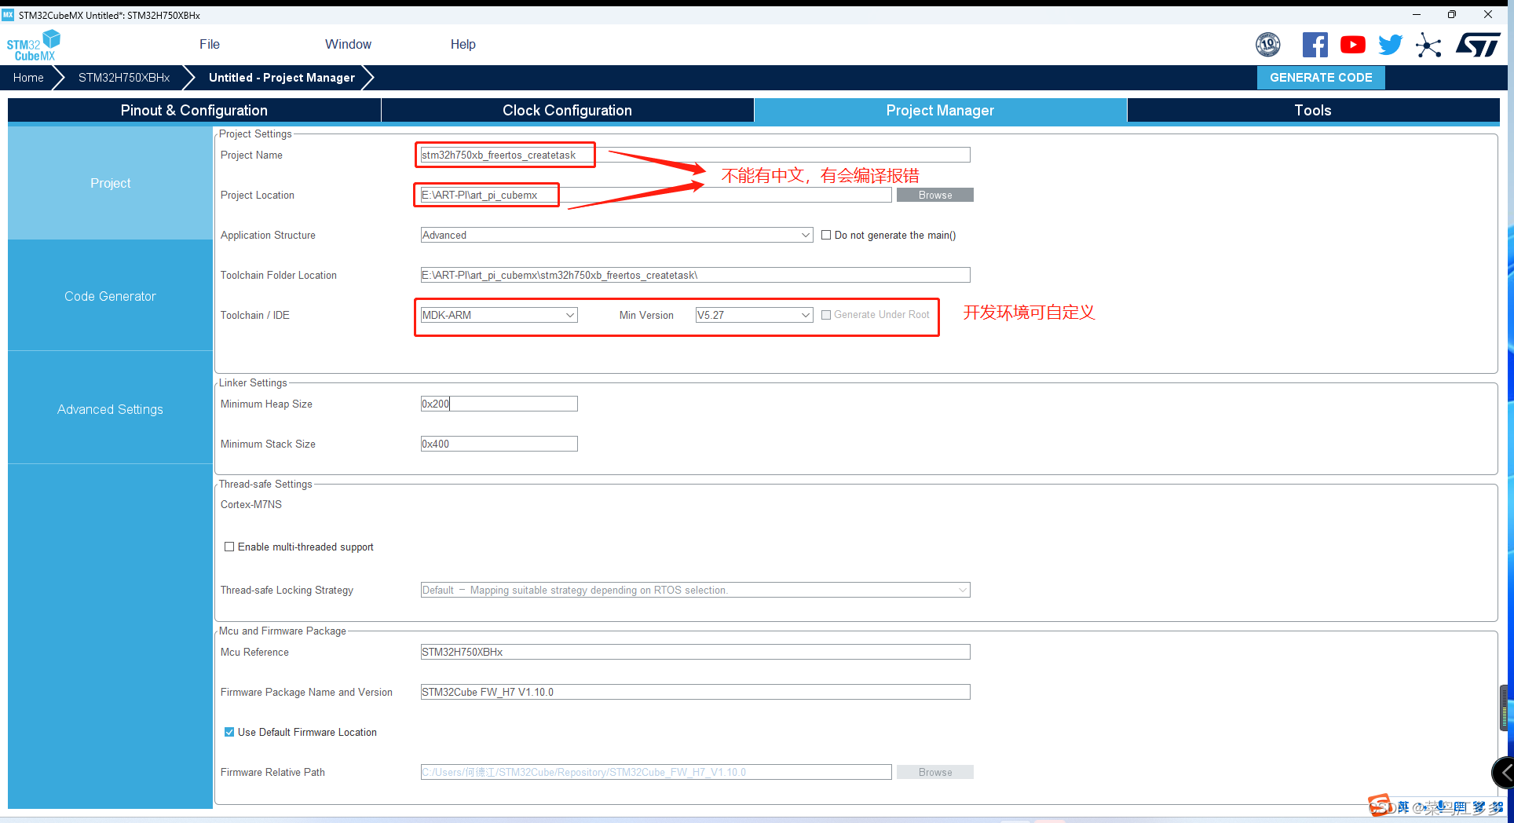Expand the side panel arrow at right edge
Viewport: 1514px width, 823px height.
(1504, 773)
